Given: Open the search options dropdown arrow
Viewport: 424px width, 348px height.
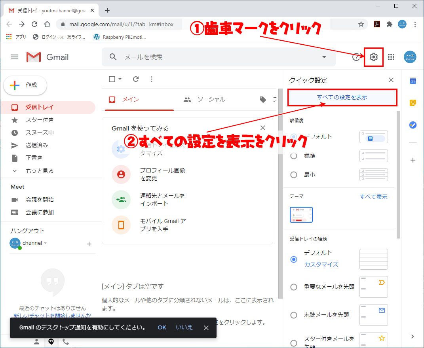Looking at the screenshot, I should point(324,57).
